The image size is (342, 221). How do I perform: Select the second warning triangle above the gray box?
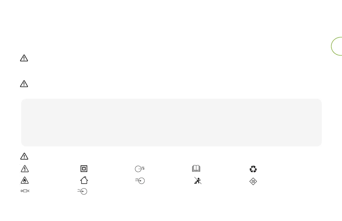click(x=25, y=84)
